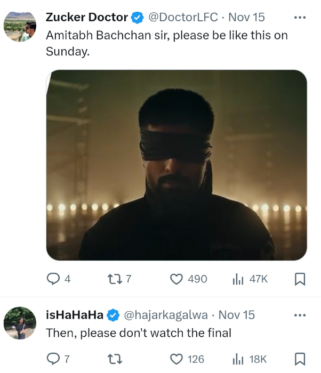Open more options for Zucker Doctor's tweet
This screenshot has width=321, height=373.
point(300,17)
